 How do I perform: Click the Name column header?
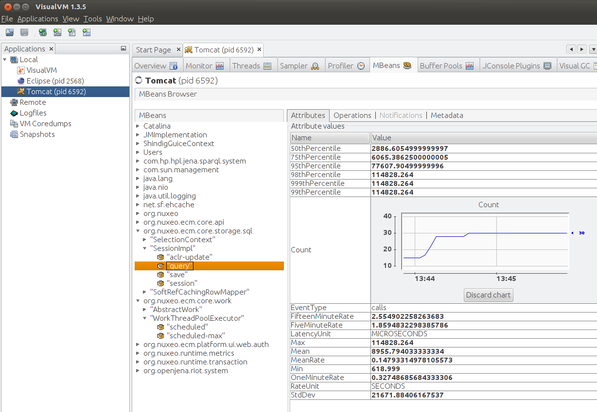pos(330,138)
